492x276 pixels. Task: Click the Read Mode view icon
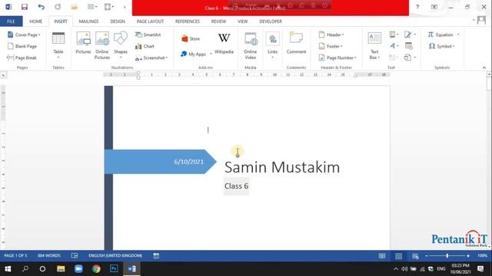pyautogui.click(x=382, y=256)
